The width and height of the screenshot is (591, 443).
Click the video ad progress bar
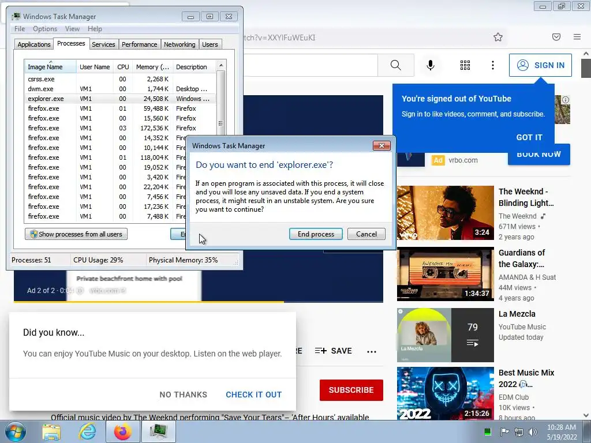[199, 302]
